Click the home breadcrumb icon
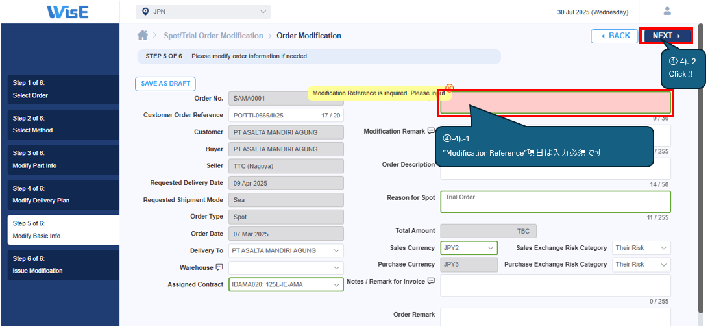The height and width of the screenshot is (329, 710). (x=143, y=36)
